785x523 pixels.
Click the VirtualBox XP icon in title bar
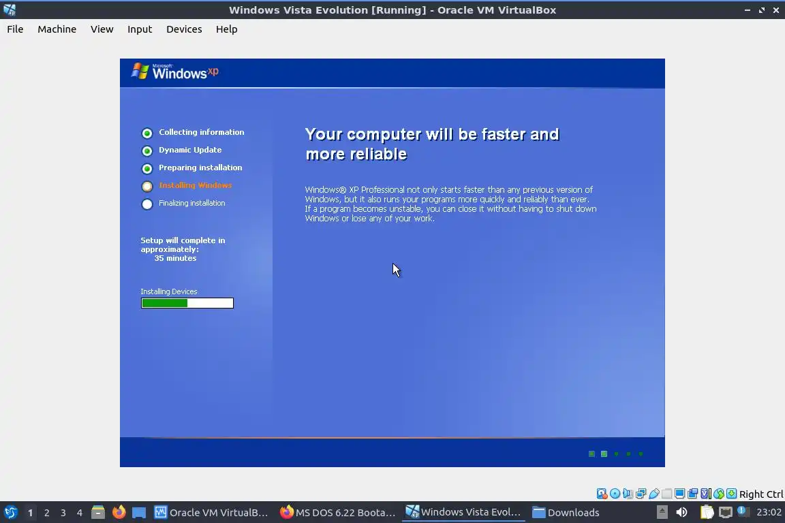10,10
